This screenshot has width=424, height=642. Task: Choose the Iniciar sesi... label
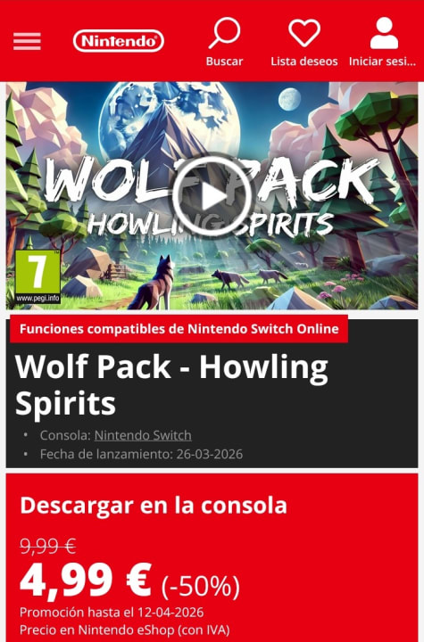382,62
